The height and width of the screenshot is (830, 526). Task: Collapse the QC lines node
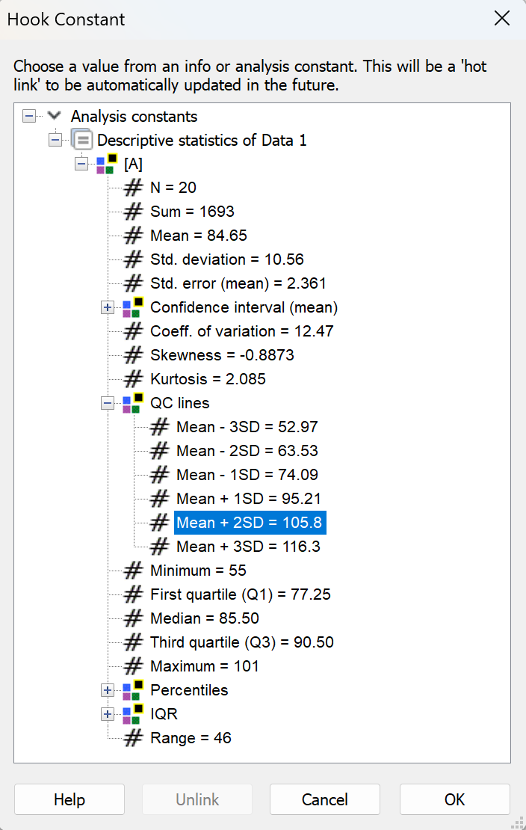[x=108, y=403]
